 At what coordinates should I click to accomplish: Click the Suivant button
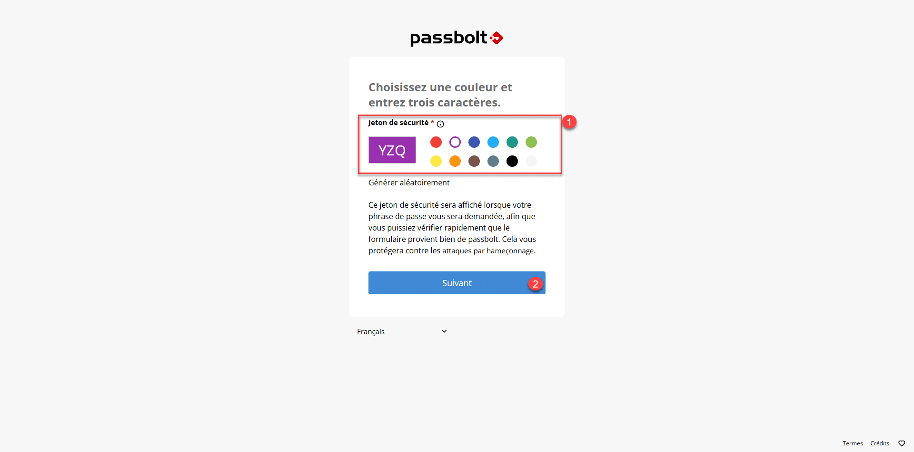457,283
